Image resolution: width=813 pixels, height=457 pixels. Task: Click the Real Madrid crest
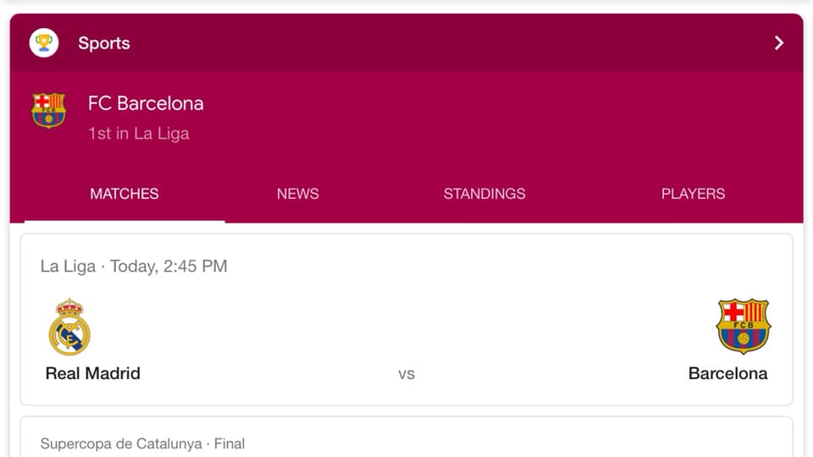point(69,327)
